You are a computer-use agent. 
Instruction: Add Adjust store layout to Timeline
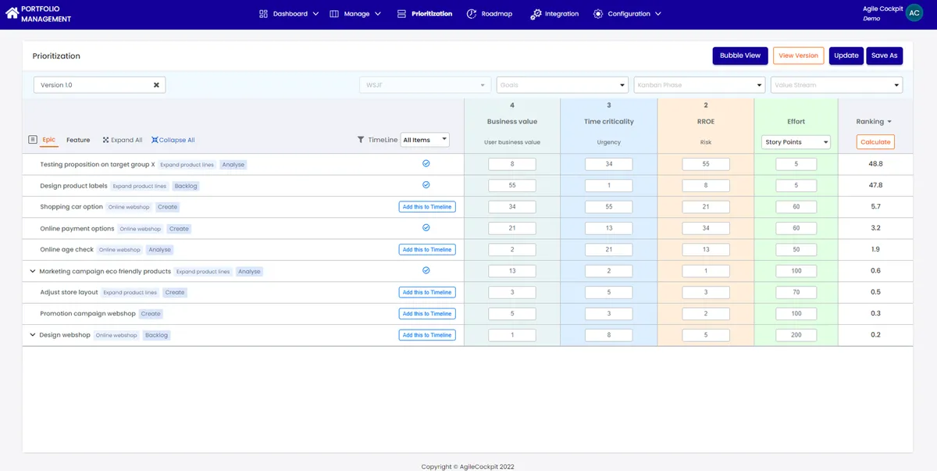pos(427,292)
